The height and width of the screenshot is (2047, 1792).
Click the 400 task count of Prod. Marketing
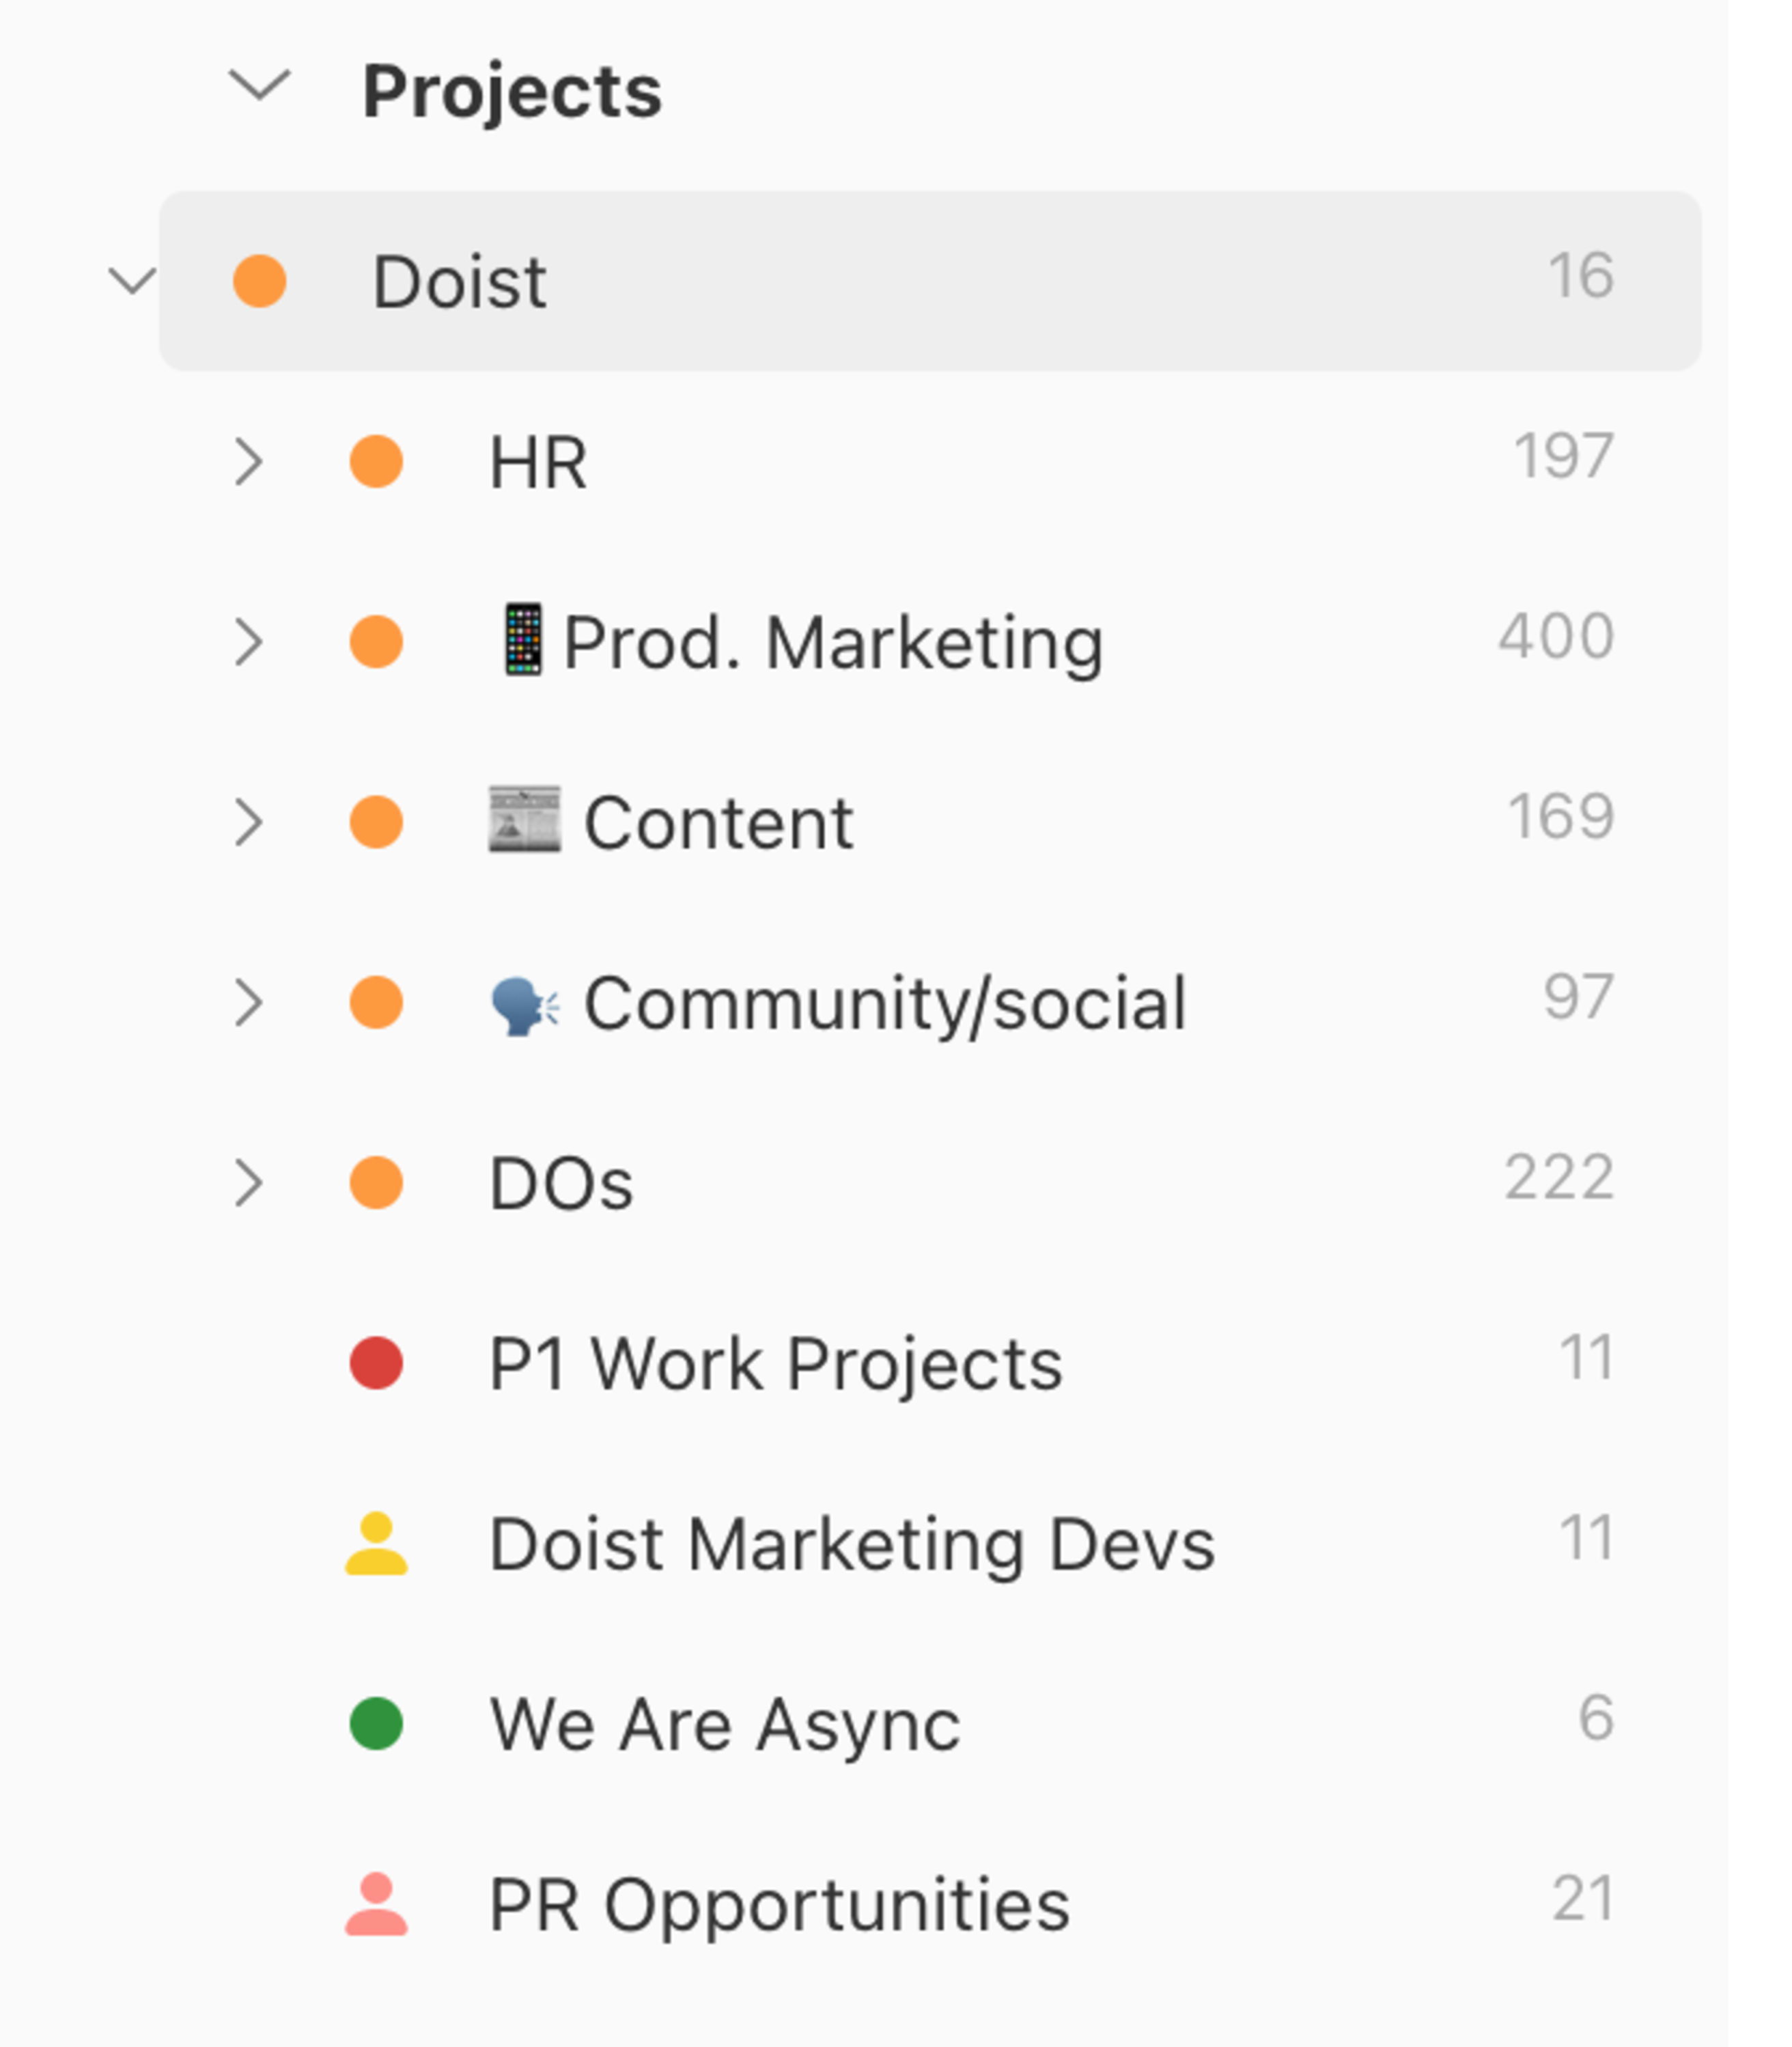click(x=1556, y=636)
